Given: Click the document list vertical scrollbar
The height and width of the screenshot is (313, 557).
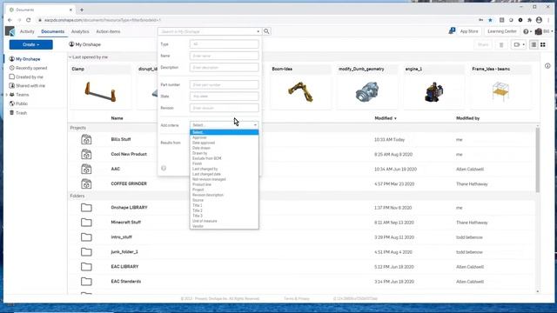Looking at the screenshot, I should tap(538, 160).
